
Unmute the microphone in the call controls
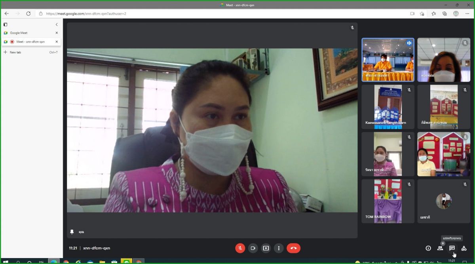tap(240, 248)
